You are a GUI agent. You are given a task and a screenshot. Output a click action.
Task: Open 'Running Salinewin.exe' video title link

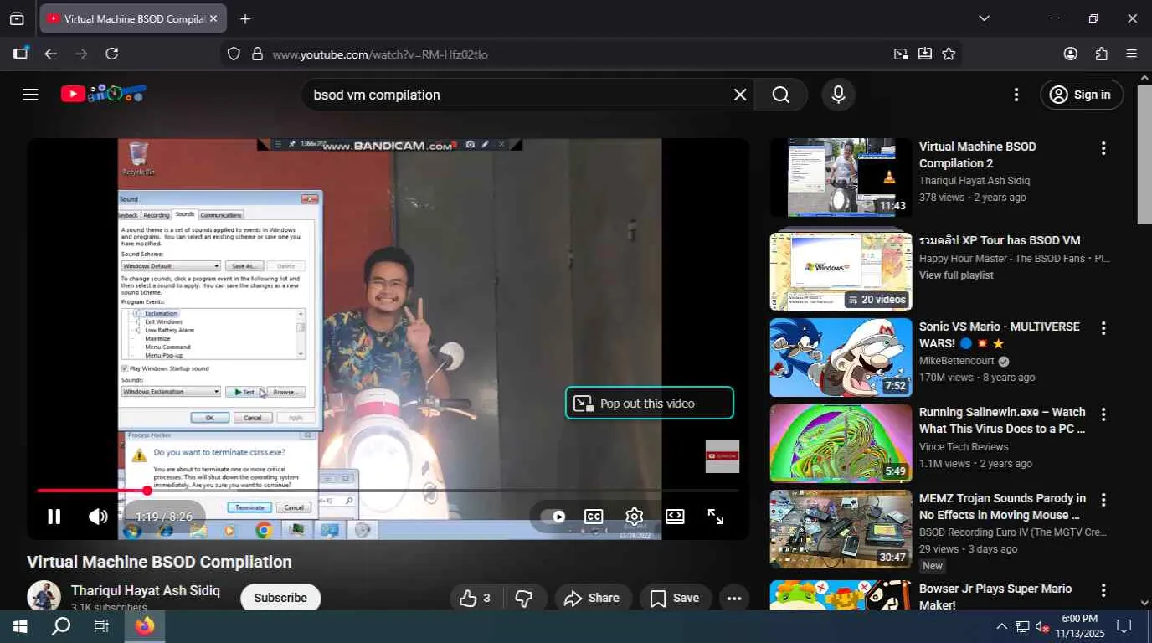tap(1002, 420)
